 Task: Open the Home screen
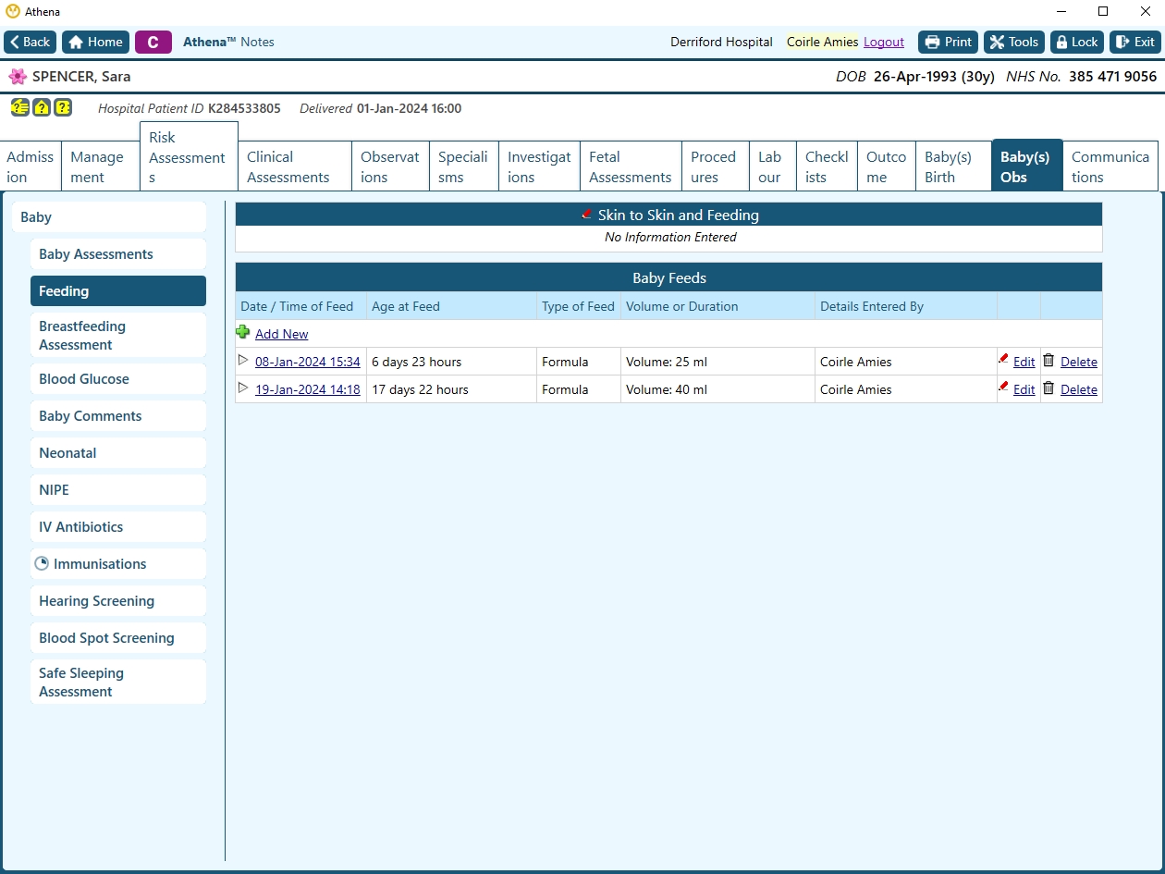tap(95, 43)
